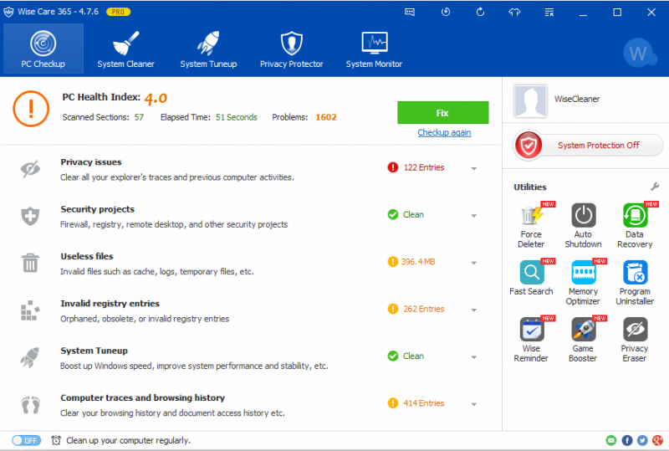Screen dimensions: 669x451
Task: Expand the Useless files row
Action: tap(473, 263)
